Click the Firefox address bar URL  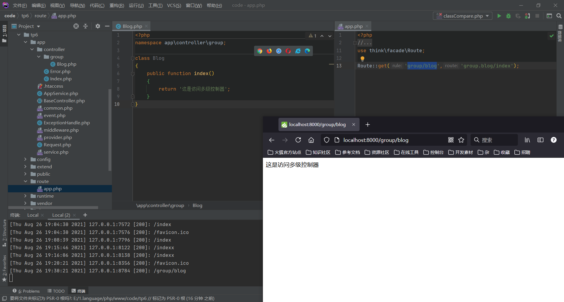coord(376,140)
